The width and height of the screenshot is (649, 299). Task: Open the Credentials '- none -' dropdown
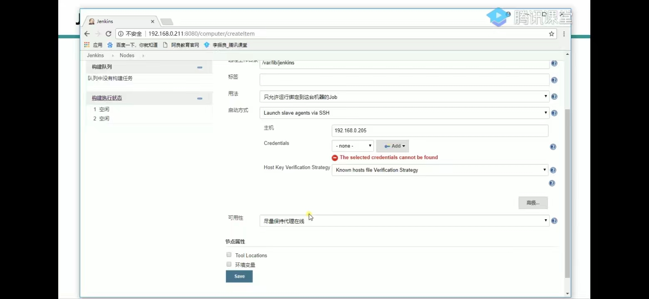(353, 146)
